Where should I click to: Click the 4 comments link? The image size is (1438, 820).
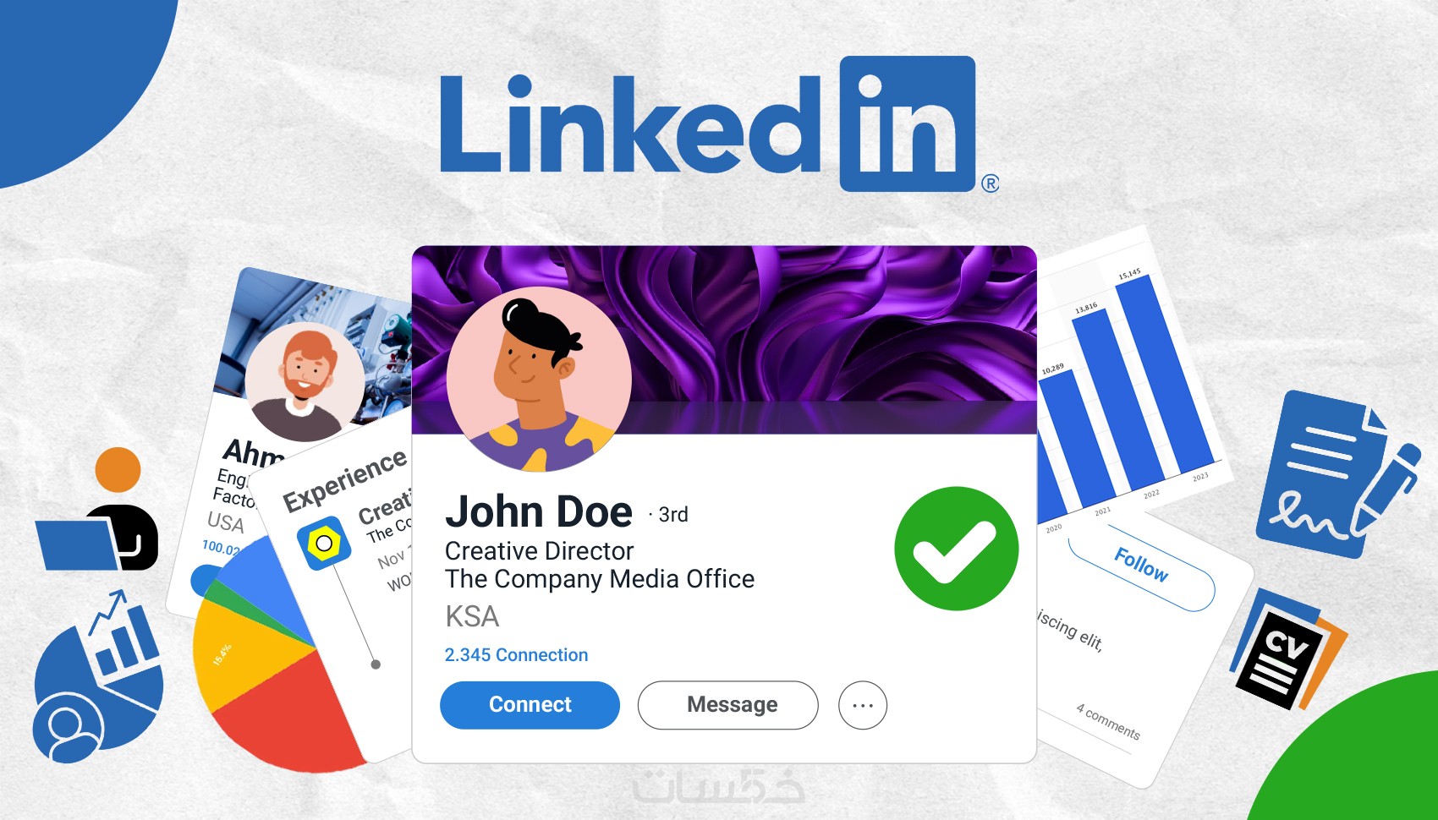click(x=1108, y=721)
